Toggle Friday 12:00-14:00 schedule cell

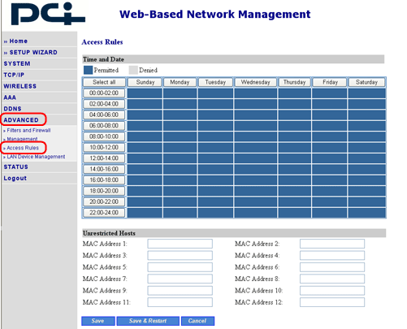[x=329, y=158]
